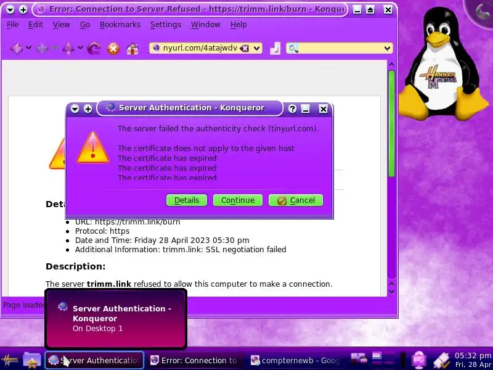The width and height of the screenshot is (493, 370).
Task: Click Continue in Server Authentication dialog
Action: [x=238, y=200]
